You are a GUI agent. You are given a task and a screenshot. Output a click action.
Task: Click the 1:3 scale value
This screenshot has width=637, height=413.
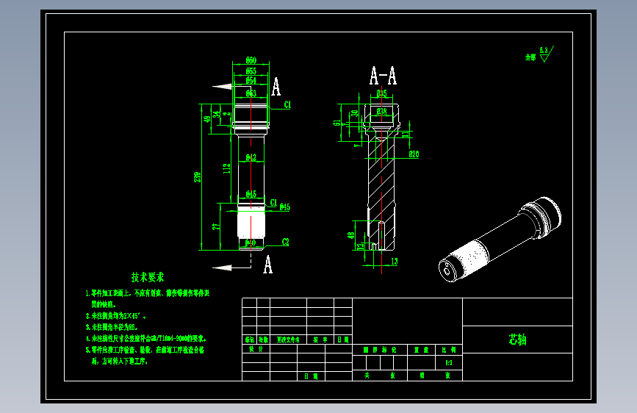(x=449, y=362)
